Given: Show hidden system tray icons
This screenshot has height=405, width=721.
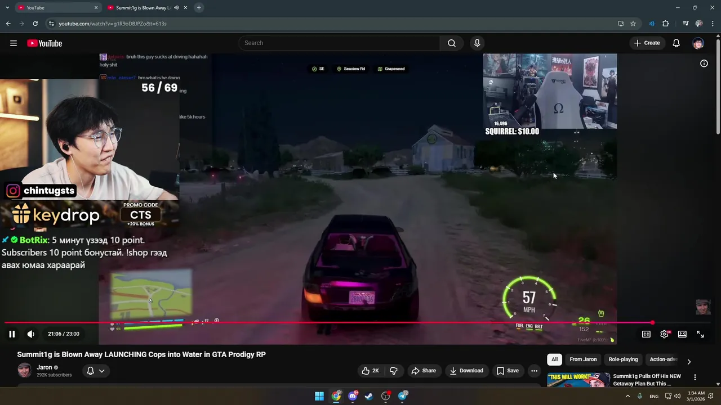Looking at the screenshot, I should pos(627,396).
